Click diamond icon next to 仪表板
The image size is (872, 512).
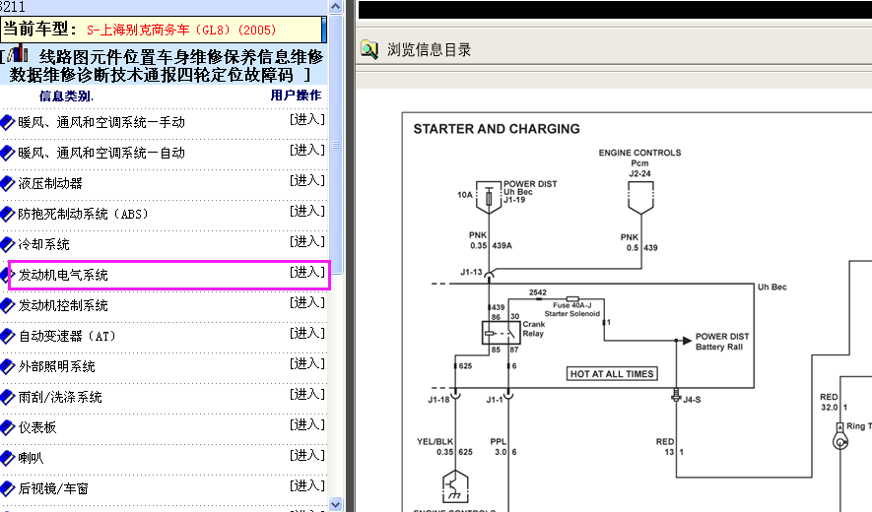[x=7, y=428]
